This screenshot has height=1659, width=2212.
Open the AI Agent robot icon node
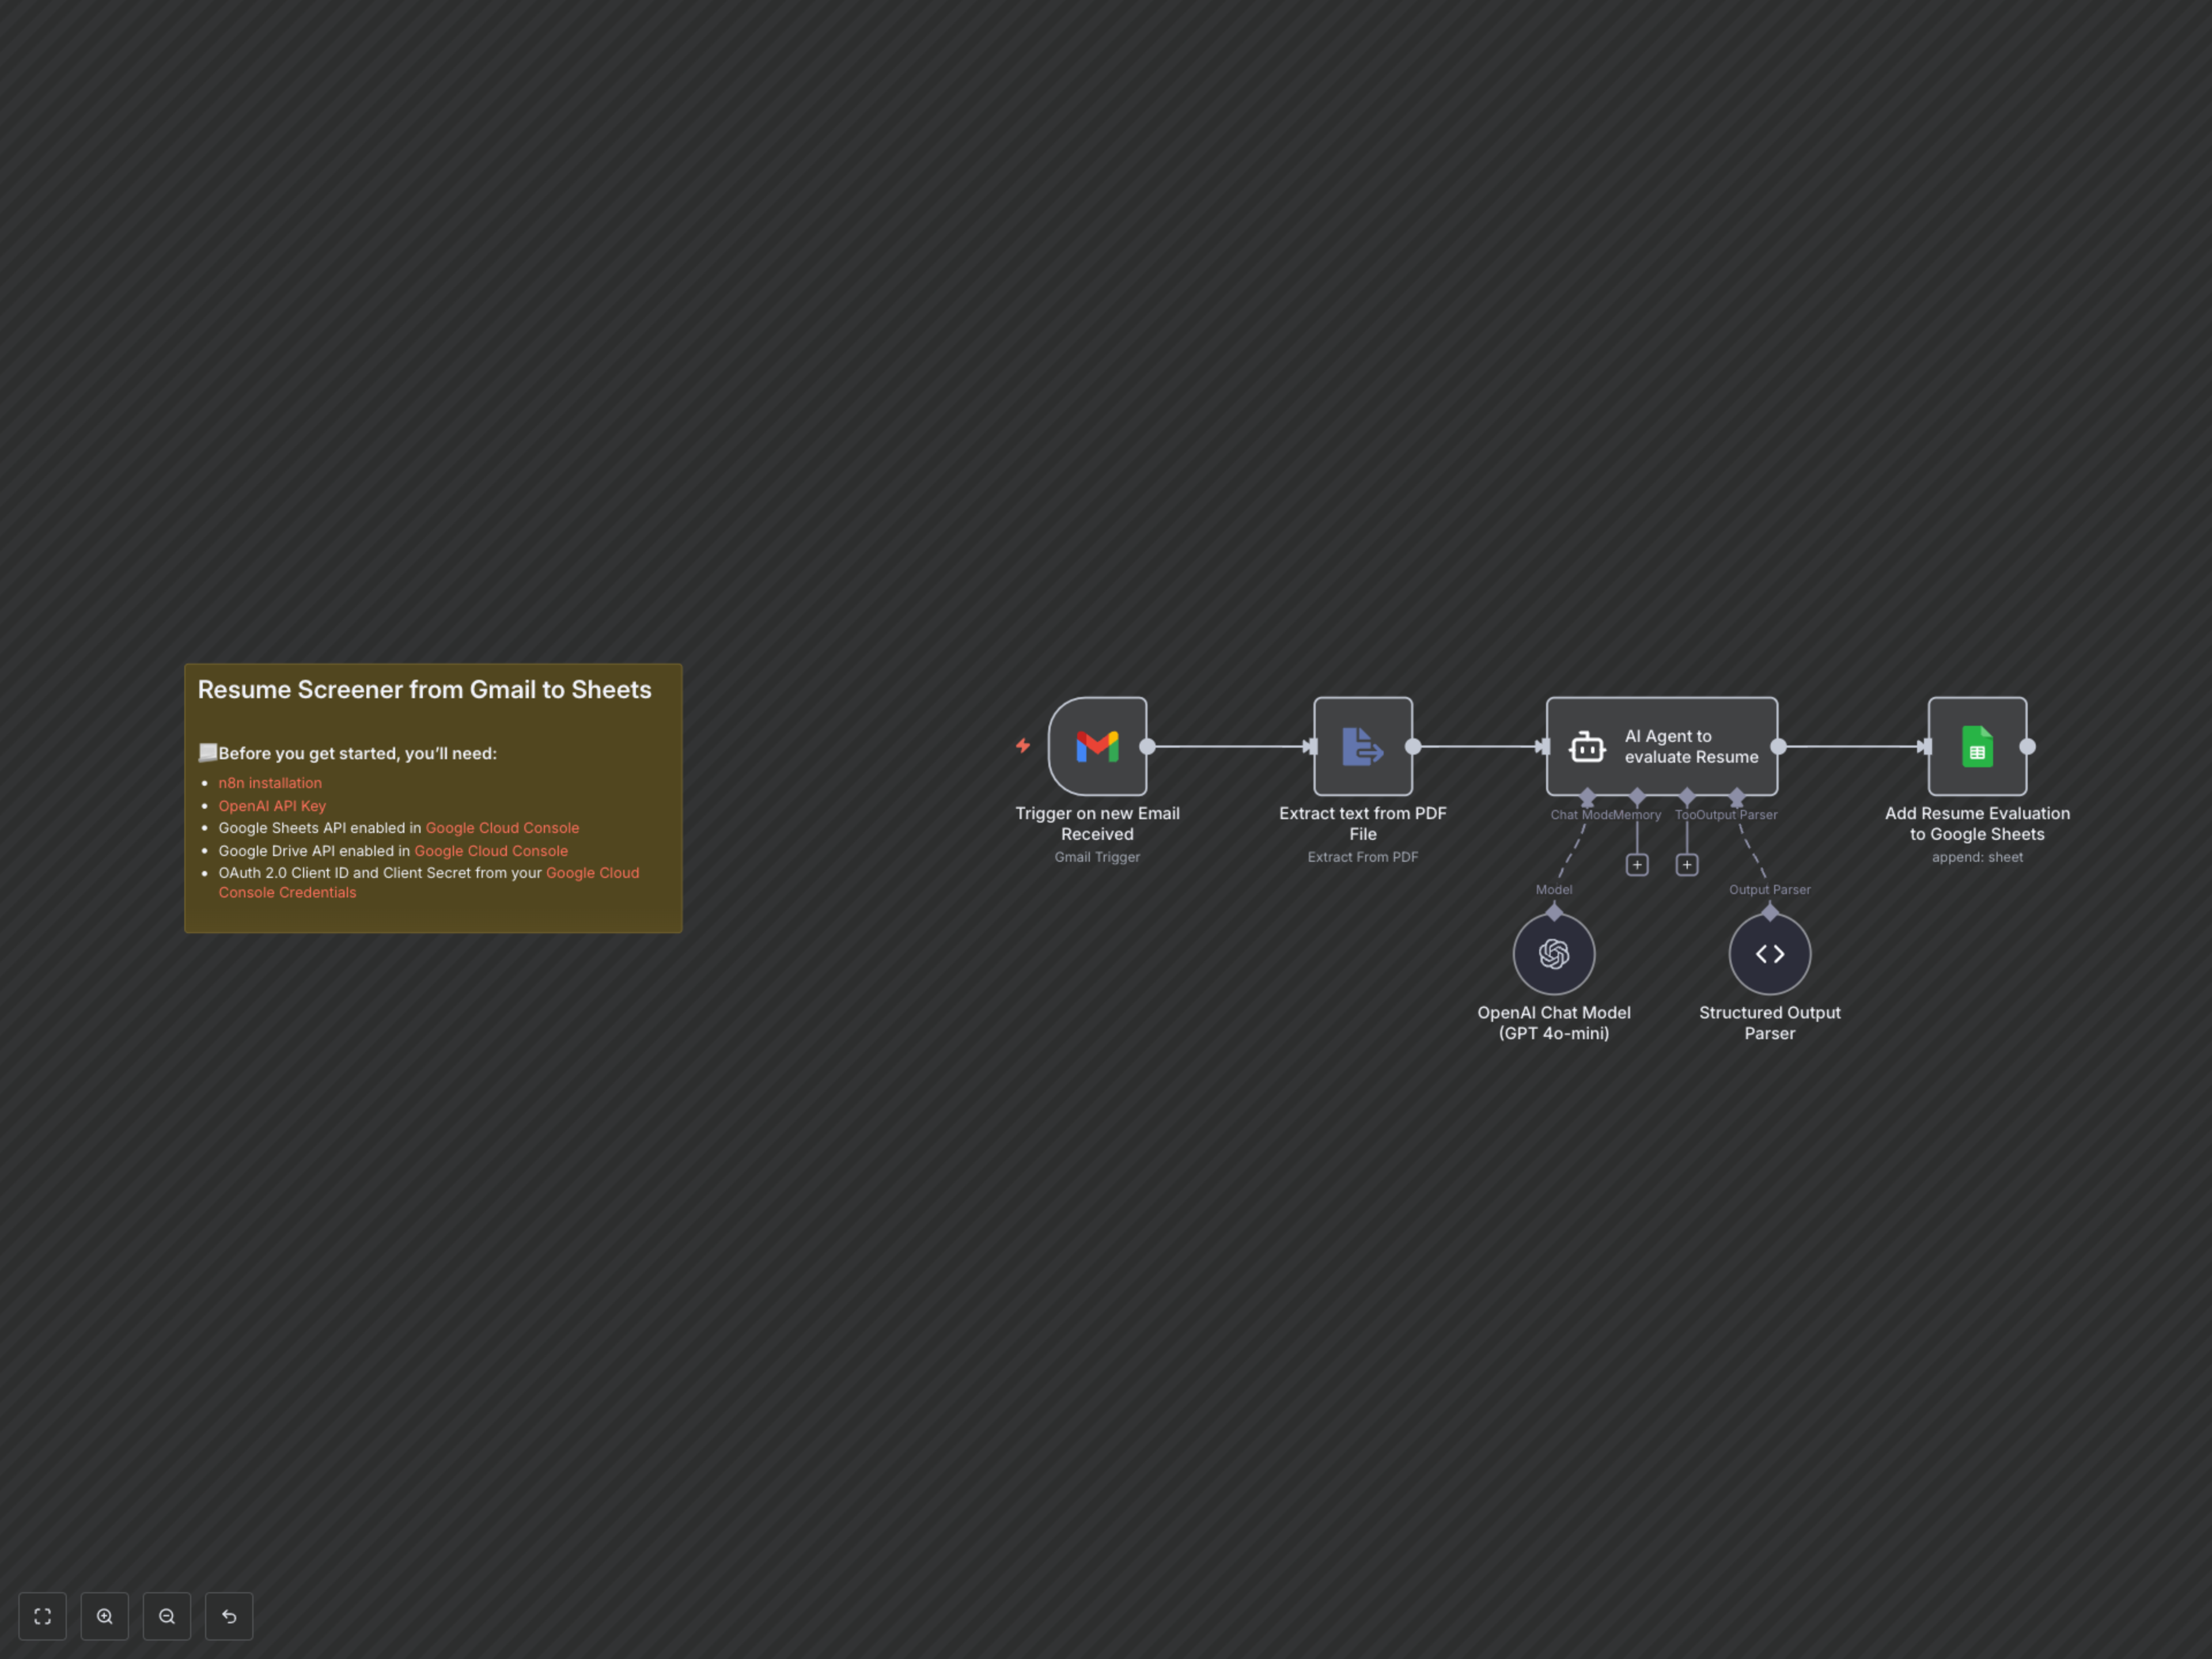(x=1587, y=746)
